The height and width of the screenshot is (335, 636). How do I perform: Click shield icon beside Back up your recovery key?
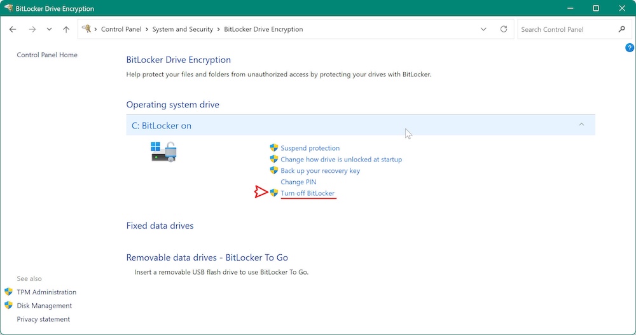[x=274, y=170]
